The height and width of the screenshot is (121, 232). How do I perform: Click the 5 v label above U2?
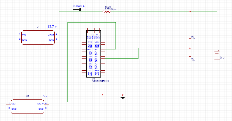click(45, 96)
